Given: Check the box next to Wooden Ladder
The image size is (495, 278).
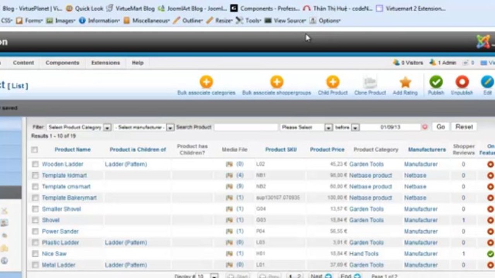Looking at the screenshot, I should (x=35, y=164).
